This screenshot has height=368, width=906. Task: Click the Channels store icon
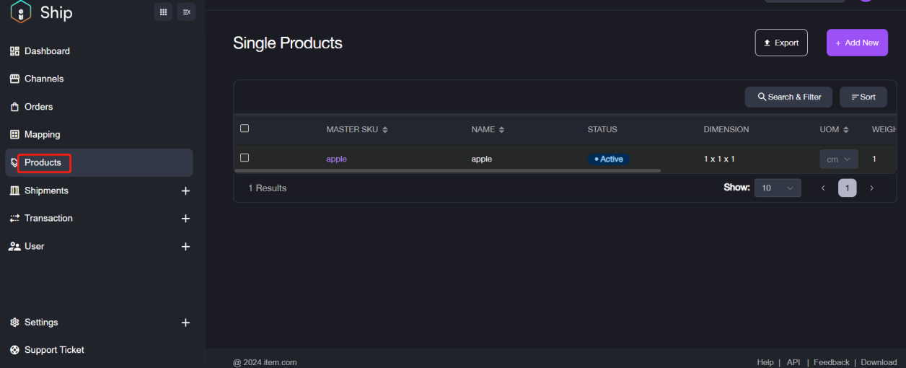pyautogui.click(x=14, y=79)
